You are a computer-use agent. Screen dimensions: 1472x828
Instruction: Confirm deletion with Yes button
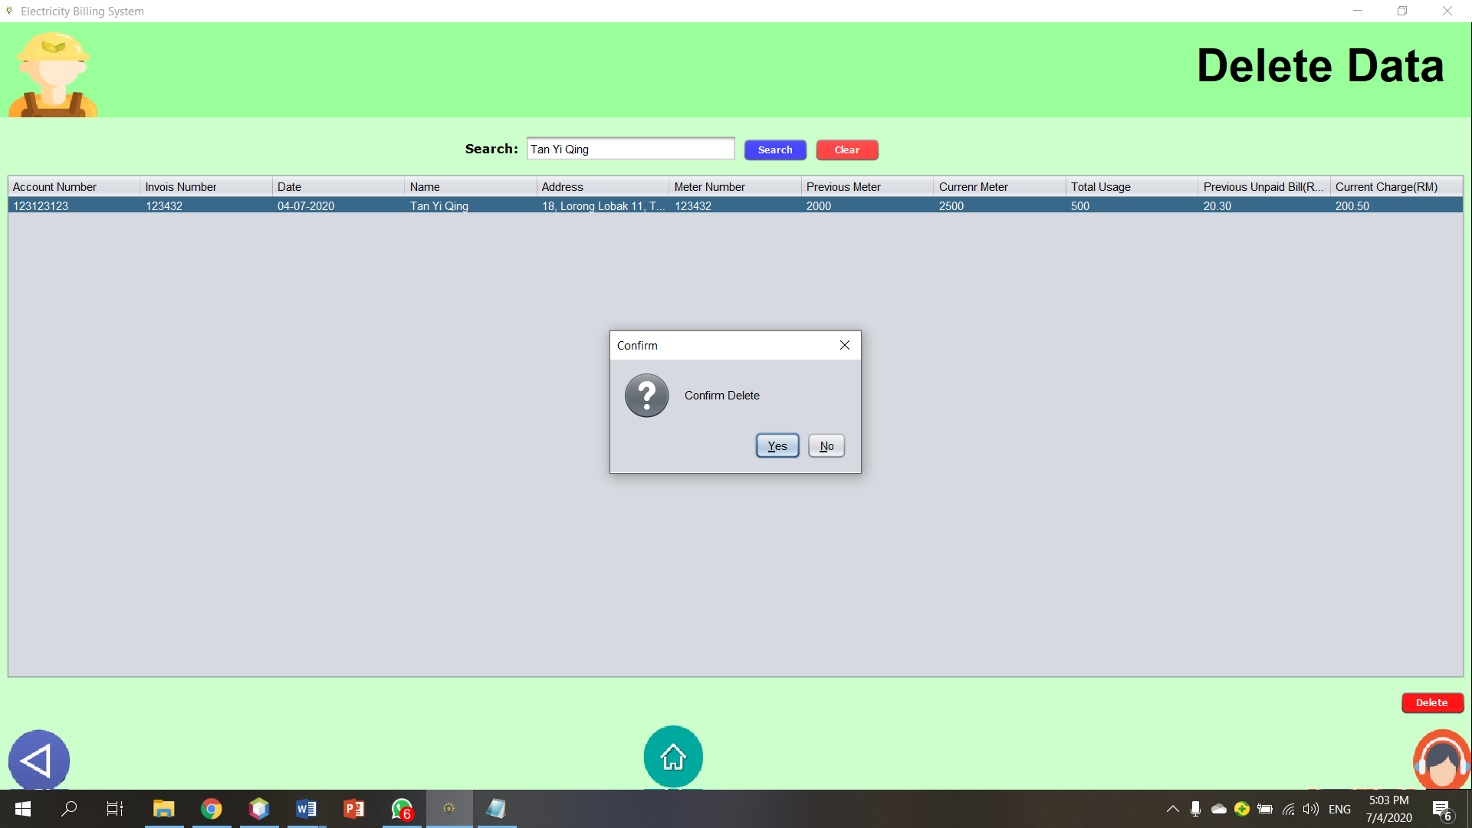tap(777, 446)
